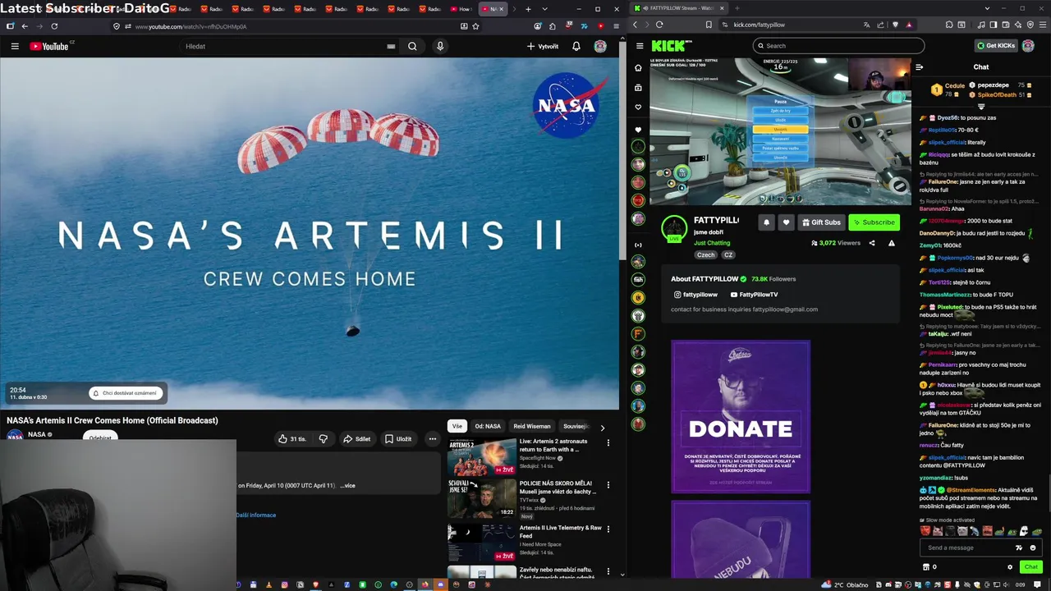Image resolution: width=1051 pixels, height=591 pixels.
Task: Open more actions three-dot menu under video
Action: click(433, 439)
